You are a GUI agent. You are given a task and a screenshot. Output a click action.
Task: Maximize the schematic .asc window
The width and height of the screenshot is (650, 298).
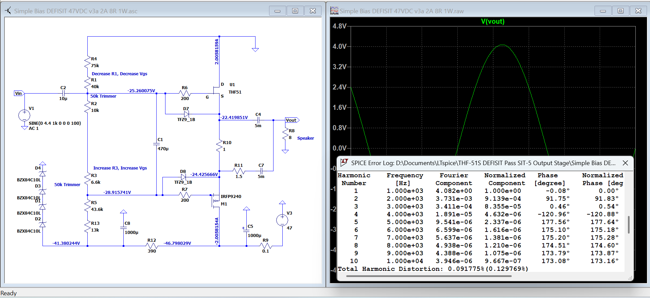pyautogui.click(x=295, y=11)
